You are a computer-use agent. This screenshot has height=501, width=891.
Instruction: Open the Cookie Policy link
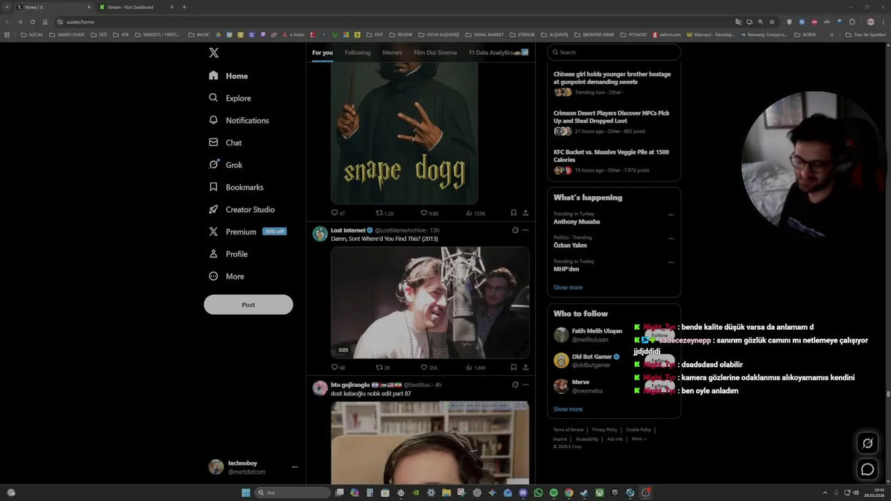[x=638, y=430]
